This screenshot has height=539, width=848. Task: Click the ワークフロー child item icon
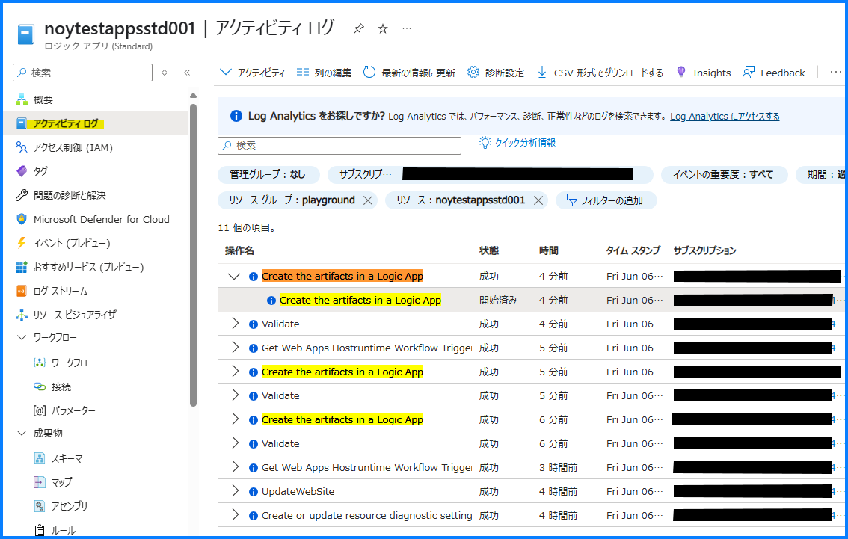(40, 363)
